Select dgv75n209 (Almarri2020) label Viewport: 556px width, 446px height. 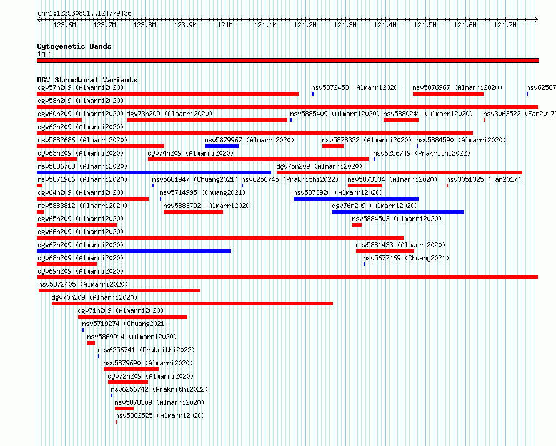coord(319,166)
